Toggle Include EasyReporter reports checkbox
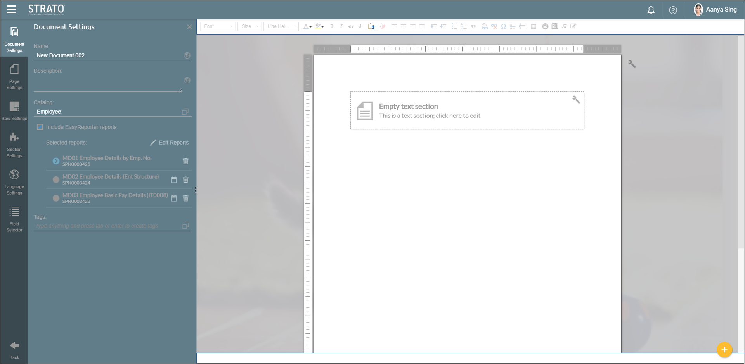 pyautogui.click(x=40, y=127)
